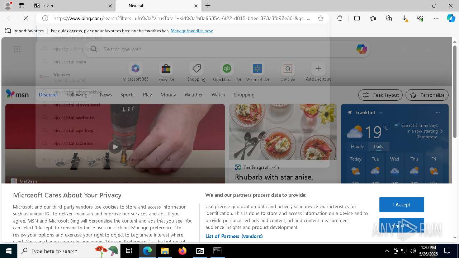459x258 pixels.
Task: Play the drill video
Action: 115,147
